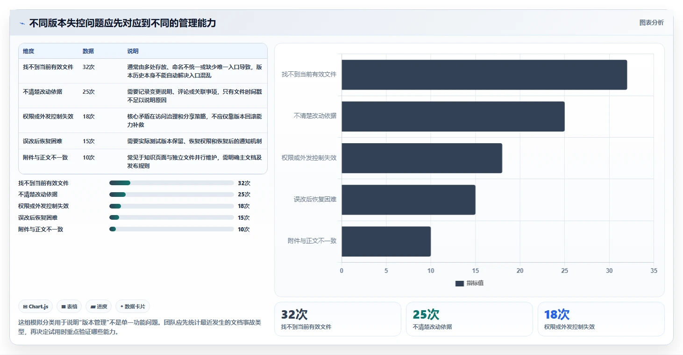
Task: Click progress value 10次
Action: [244, 230]
